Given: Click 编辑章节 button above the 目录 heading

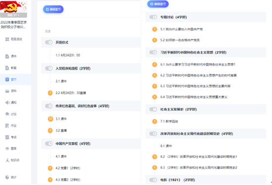Looking at the screenshot, I should pos(53,9).
